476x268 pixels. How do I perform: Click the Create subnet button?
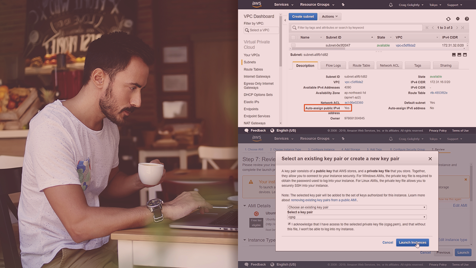point(303,16)
